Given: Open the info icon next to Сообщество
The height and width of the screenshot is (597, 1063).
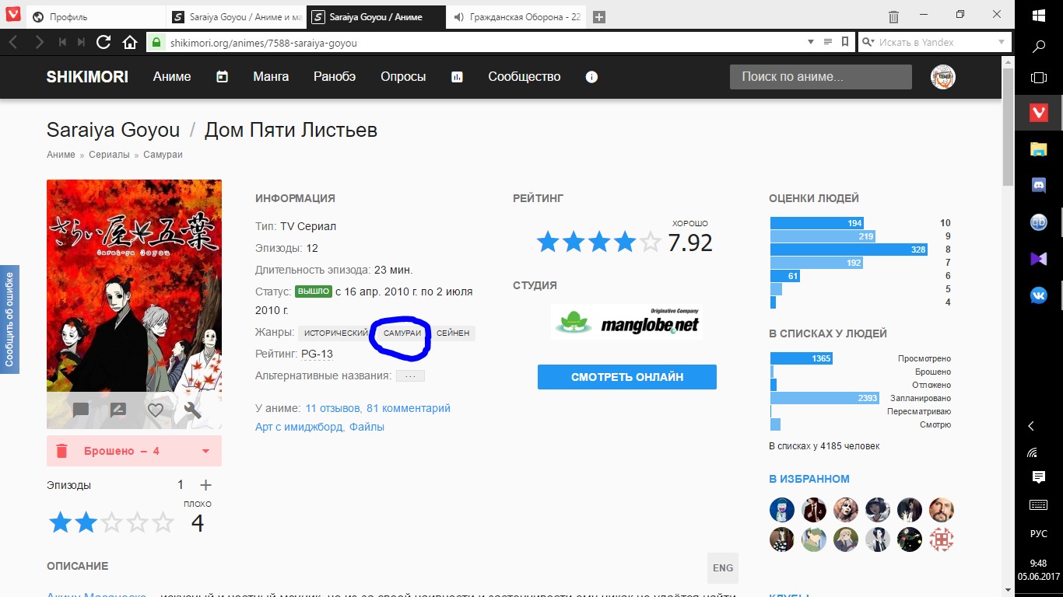Looking at the screenshot, I should (591, 77).
